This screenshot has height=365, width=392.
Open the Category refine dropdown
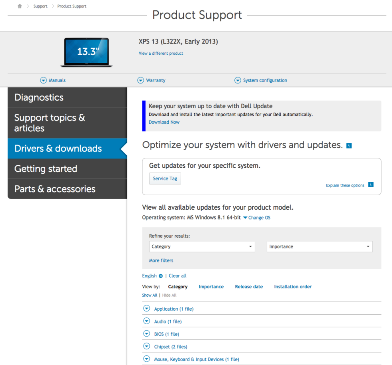[202, 246]
